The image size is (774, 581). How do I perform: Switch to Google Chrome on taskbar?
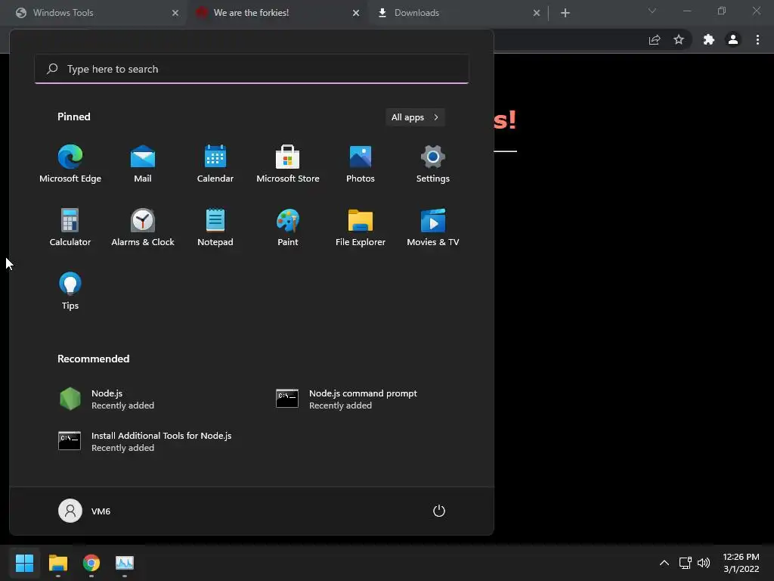click(x=91, y=563)
